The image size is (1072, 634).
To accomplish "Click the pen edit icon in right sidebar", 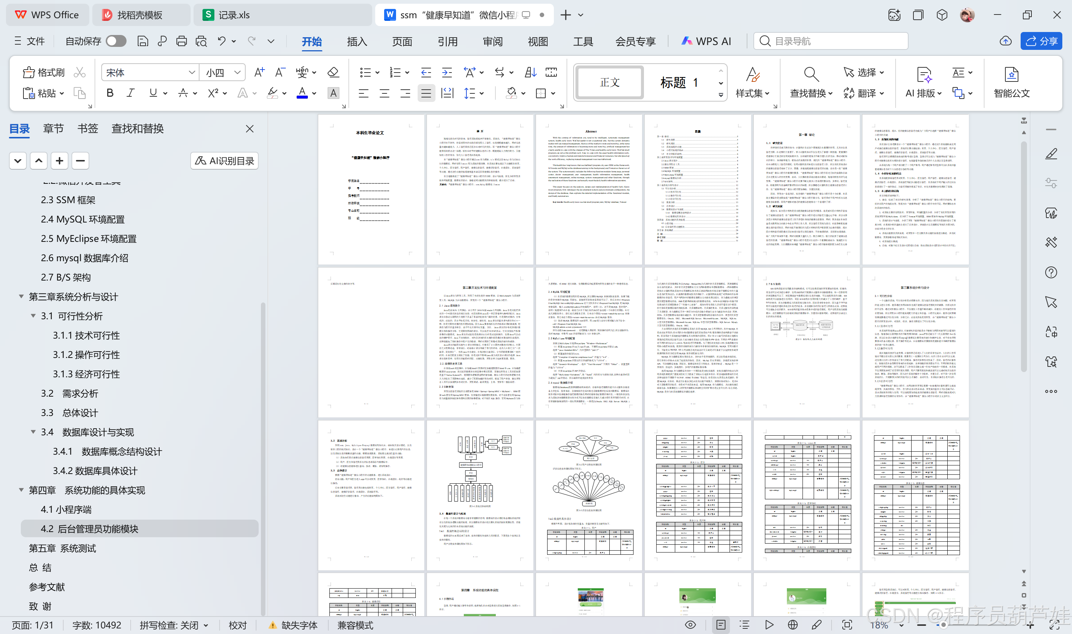I will pos(1051,154).
